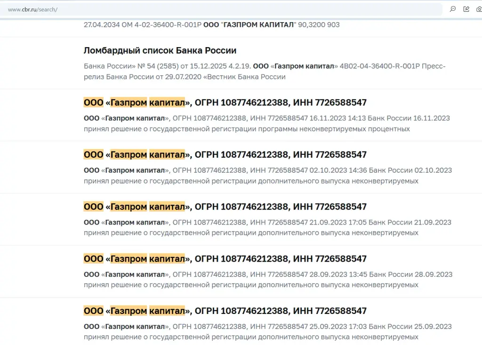Click the zoom-out magnifier icon in address bar
Viewport: 482px width, 345px height.
coord(452,9)
